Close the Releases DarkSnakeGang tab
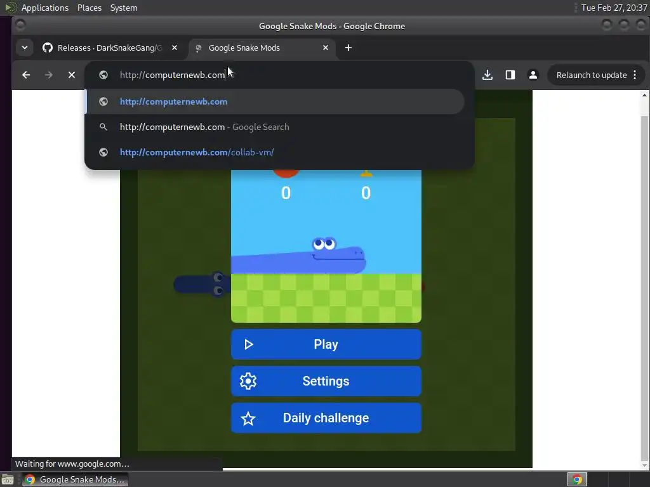This screenshot has height=487, width=650. [x=175, y=48]
